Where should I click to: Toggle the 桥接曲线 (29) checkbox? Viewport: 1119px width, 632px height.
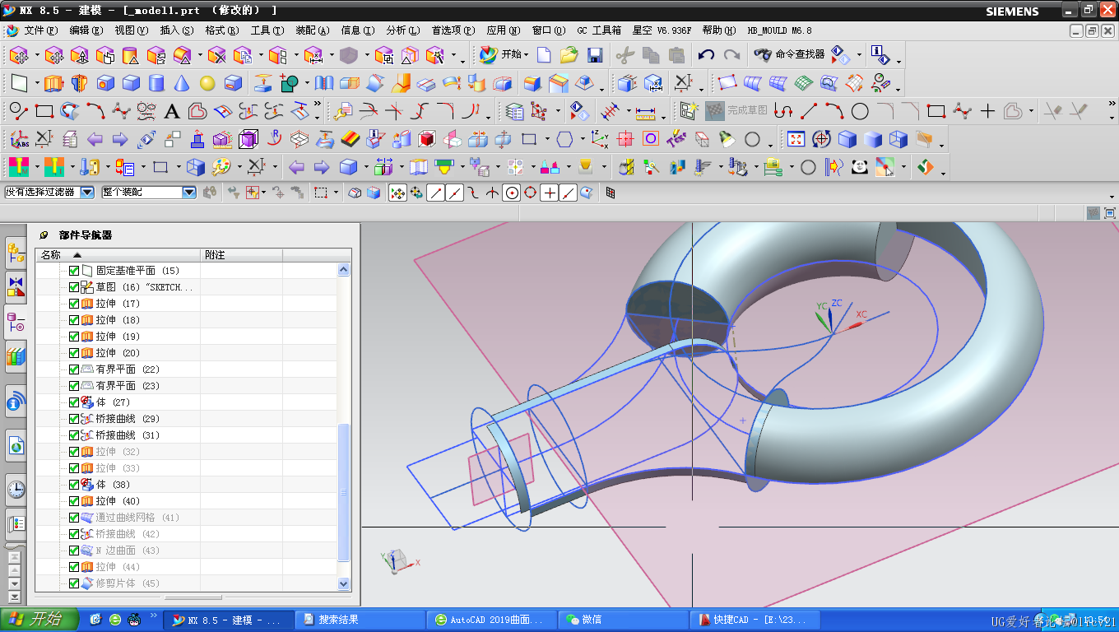coord(74,419)
